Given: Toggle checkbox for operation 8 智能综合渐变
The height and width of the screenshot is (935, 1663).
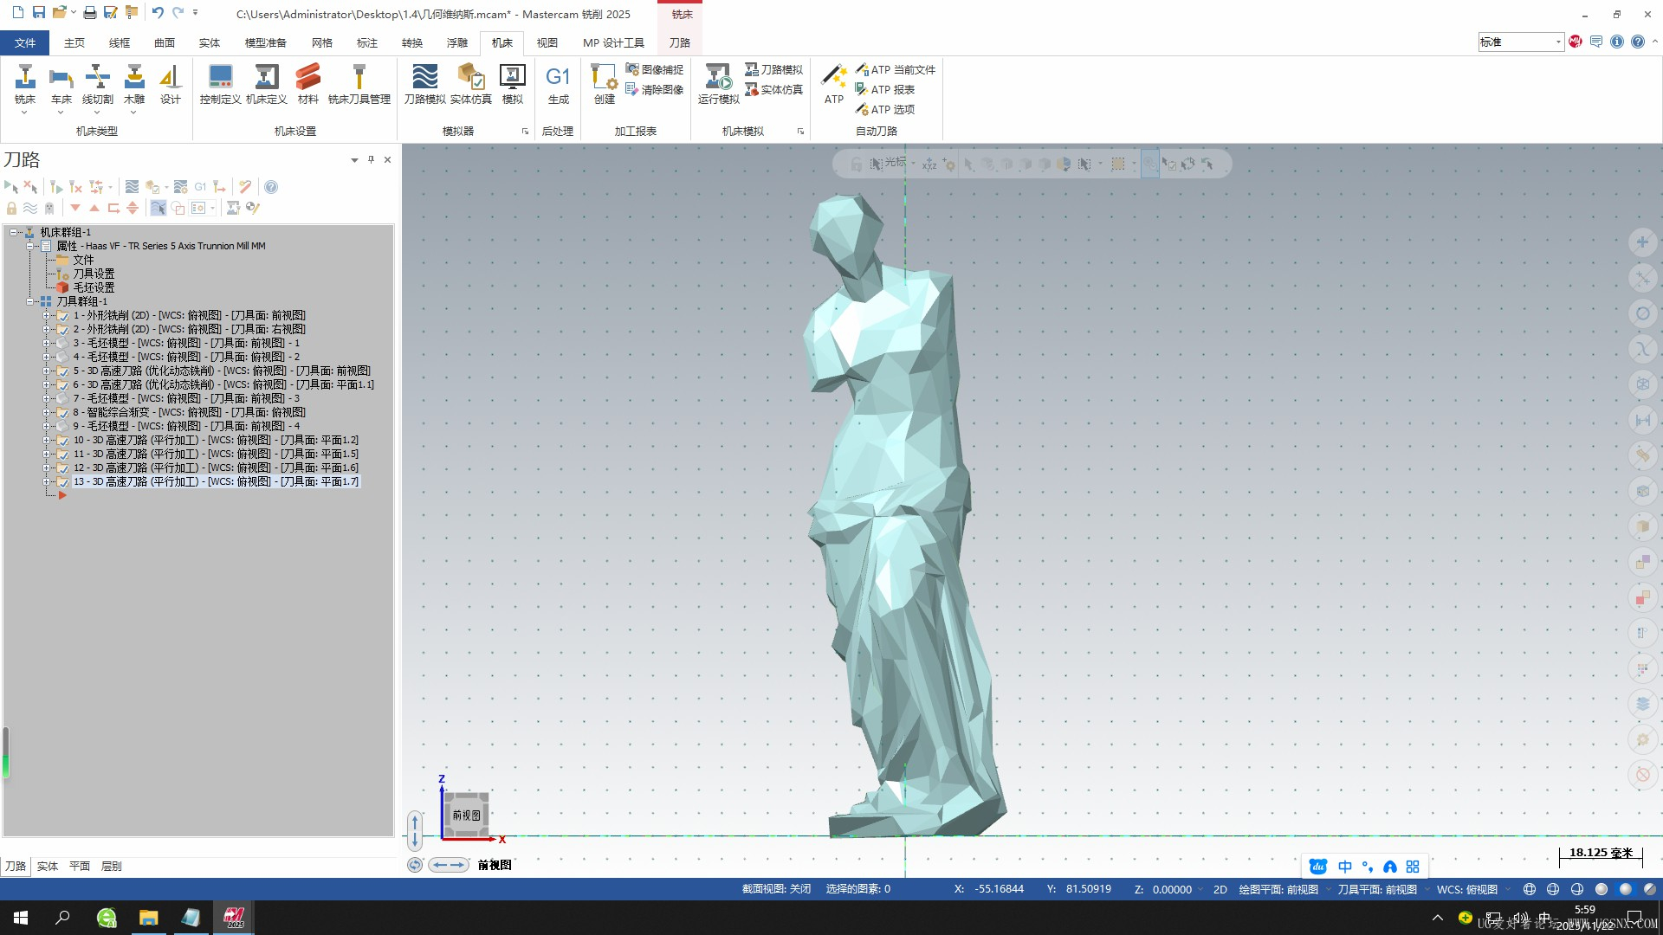Looking at the screenshot, I should point(62,413).
